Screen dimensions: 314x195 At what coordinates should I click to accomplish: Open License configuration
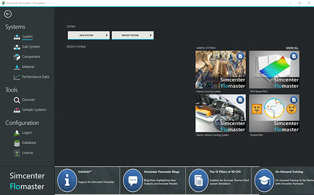coord(27,153)
